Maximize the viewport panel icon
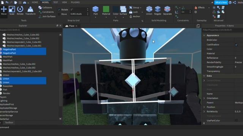Screen dimensions: 243x136 (x=198, y=26)
